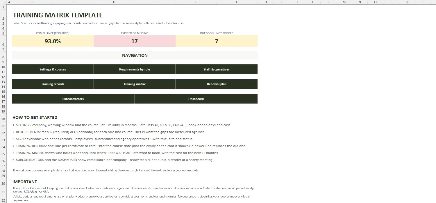The width and height of the screenshot is (436, 203).
Task: Click the subtitle about Safe Pass, CSCS register
Action: click(x=98, y=23)
